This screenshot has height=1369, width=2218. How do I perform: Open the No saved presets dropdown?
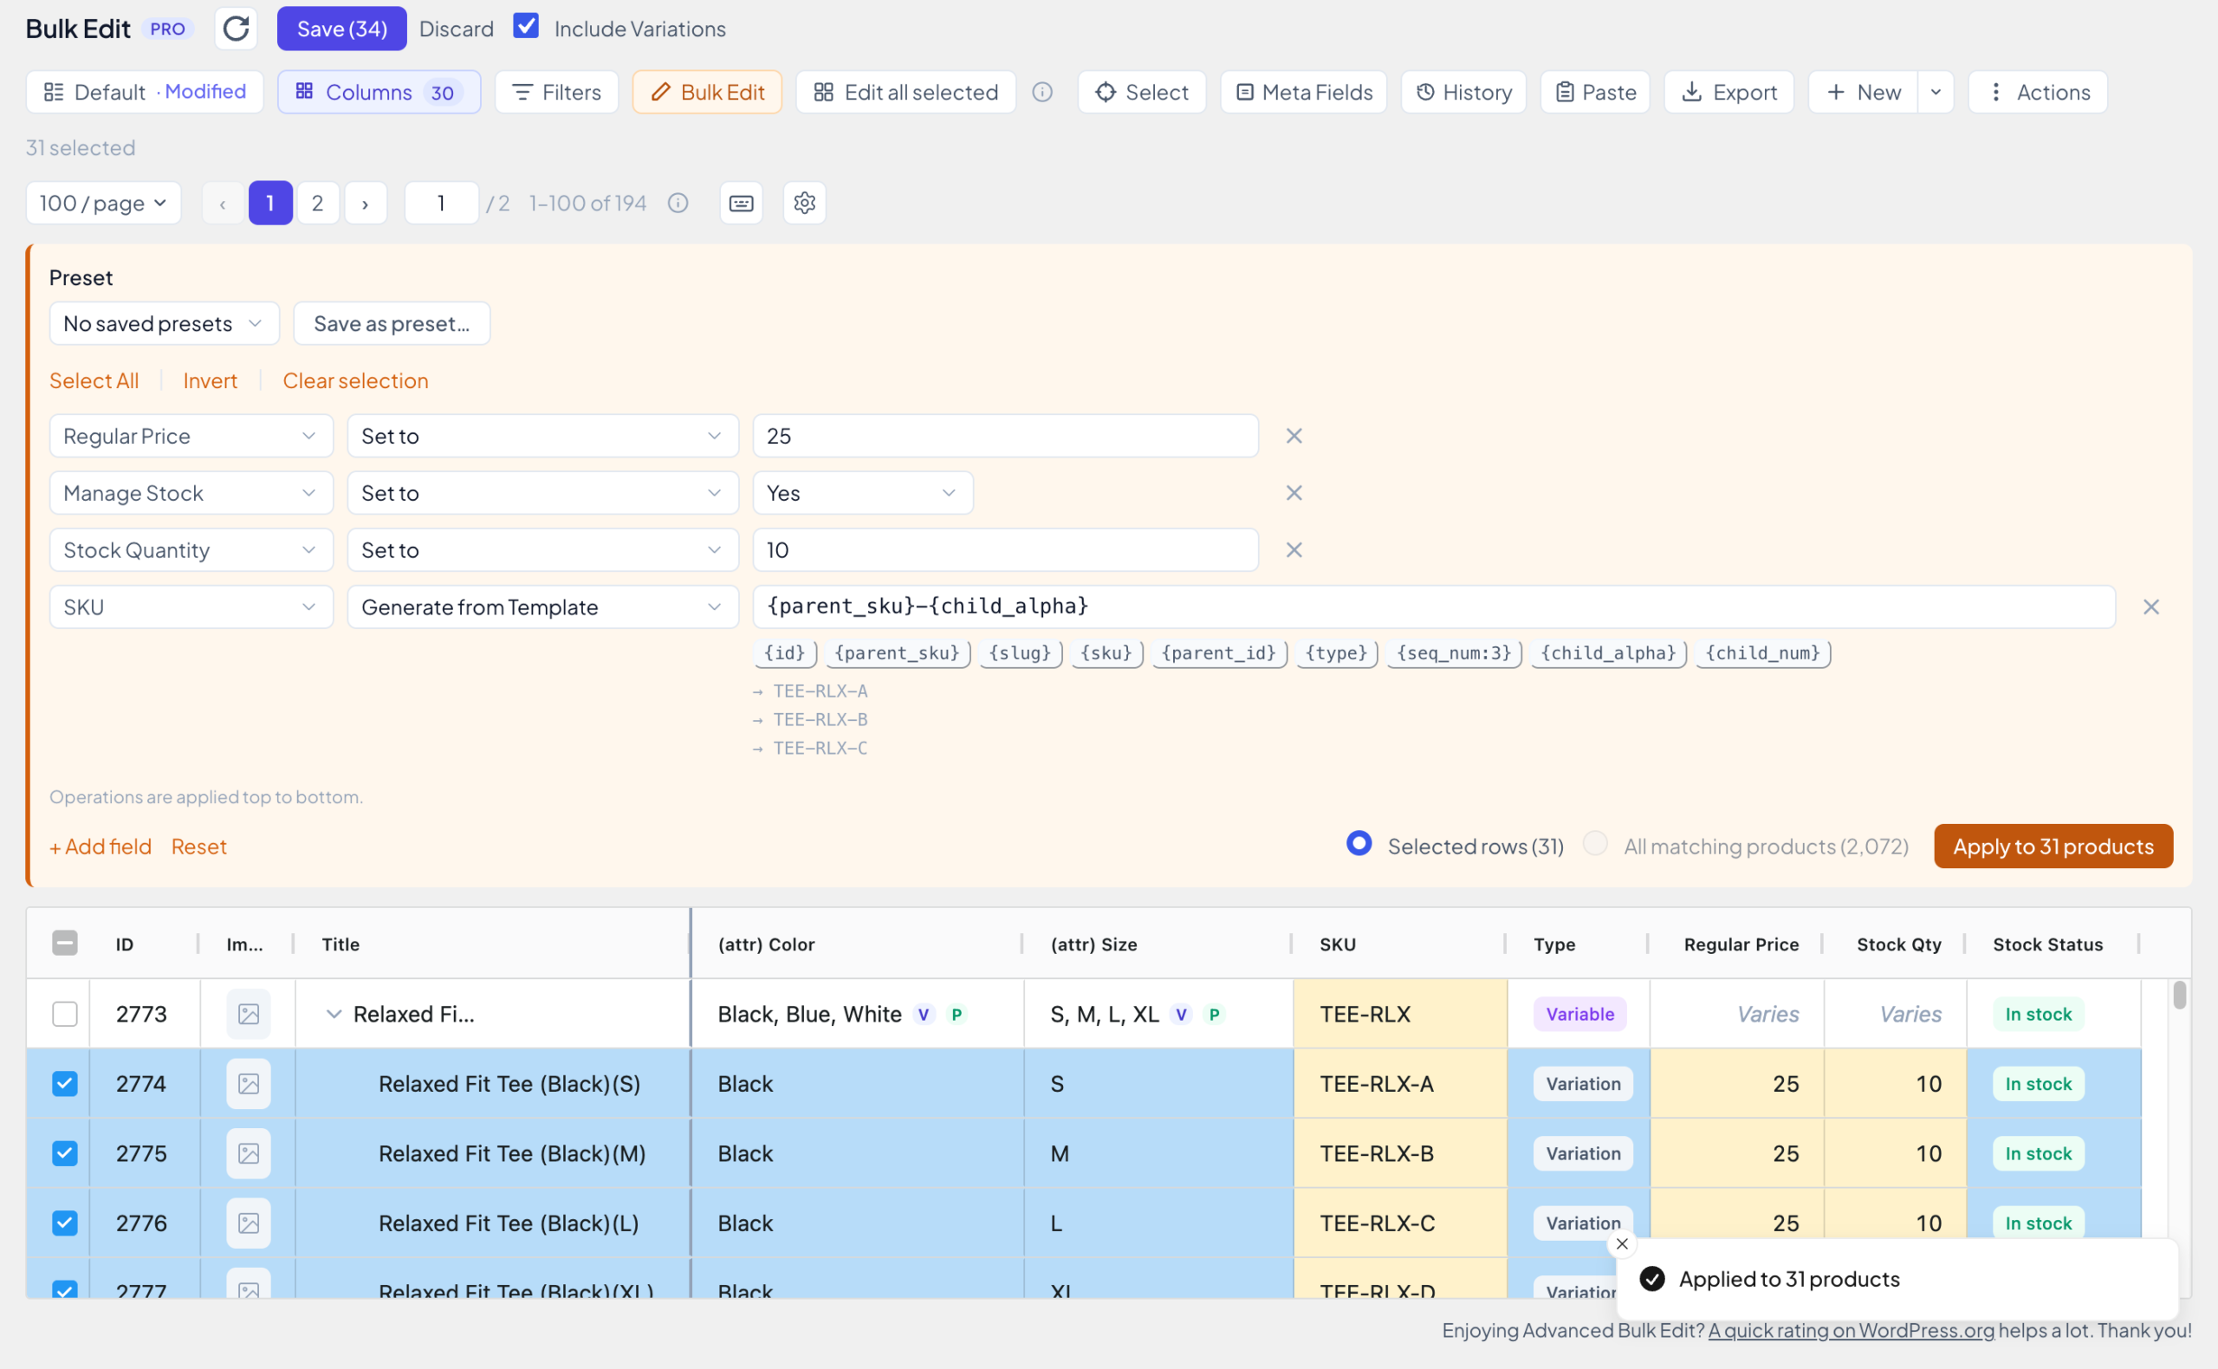[165, 323]
